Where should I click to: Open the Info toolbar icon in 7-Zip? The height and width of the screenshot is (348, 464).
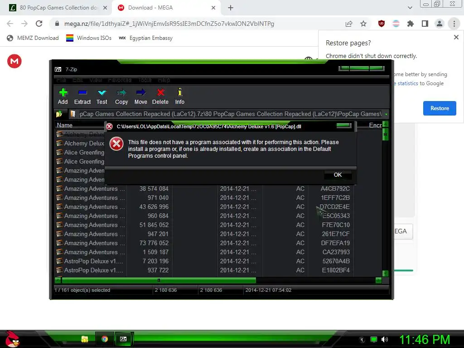coord(179,92)
